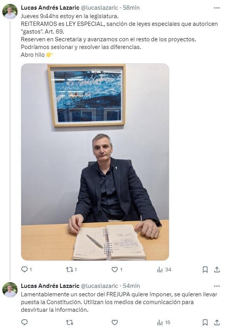The height and width of the screenshot is (328, 226).
Task: Retweet the FREJUPA tweet
Action: pos(69,322)
